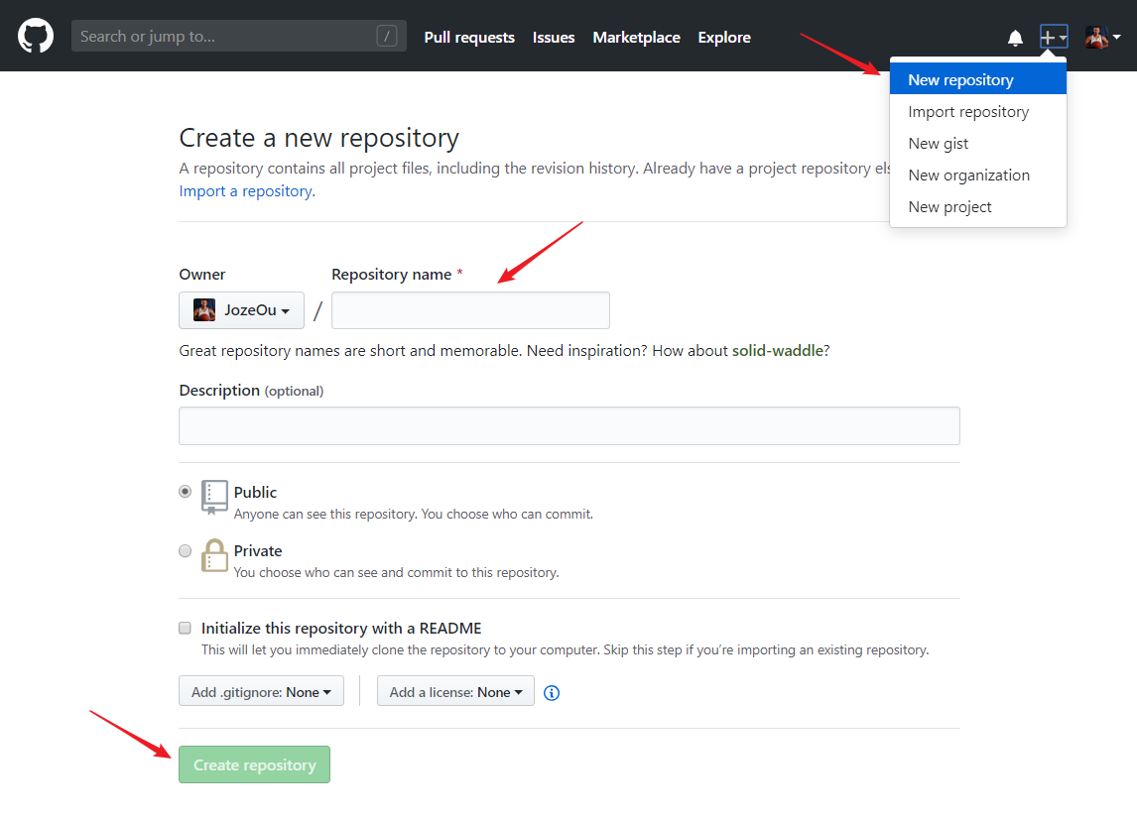Click the Private lock icon
Screen dimensions: 1137x820
coord(214,555)
